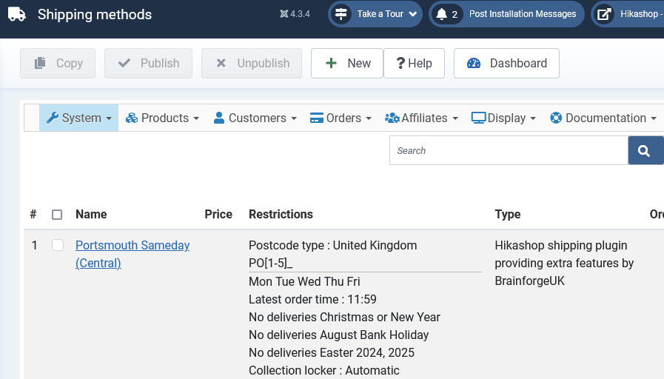Open Portsmouth Sameday (Central) link
This screenshot has width=664, height=379.
(132, 254)
